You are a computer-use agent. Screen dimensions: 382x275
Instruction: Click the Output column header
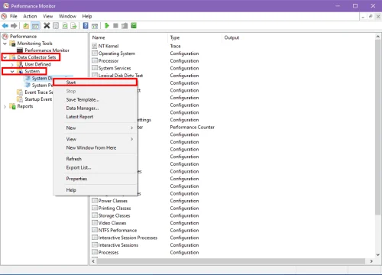point(231,37)
